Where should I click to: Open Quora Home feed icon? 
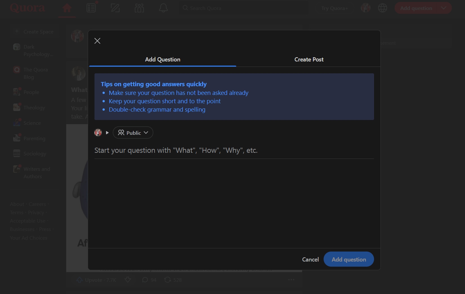[x=67, y=8]
